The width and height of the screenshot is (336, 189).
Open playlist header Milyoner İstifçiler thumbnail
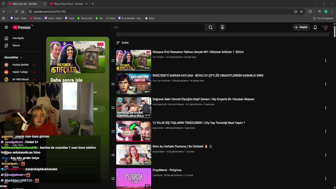coord(78,57)
